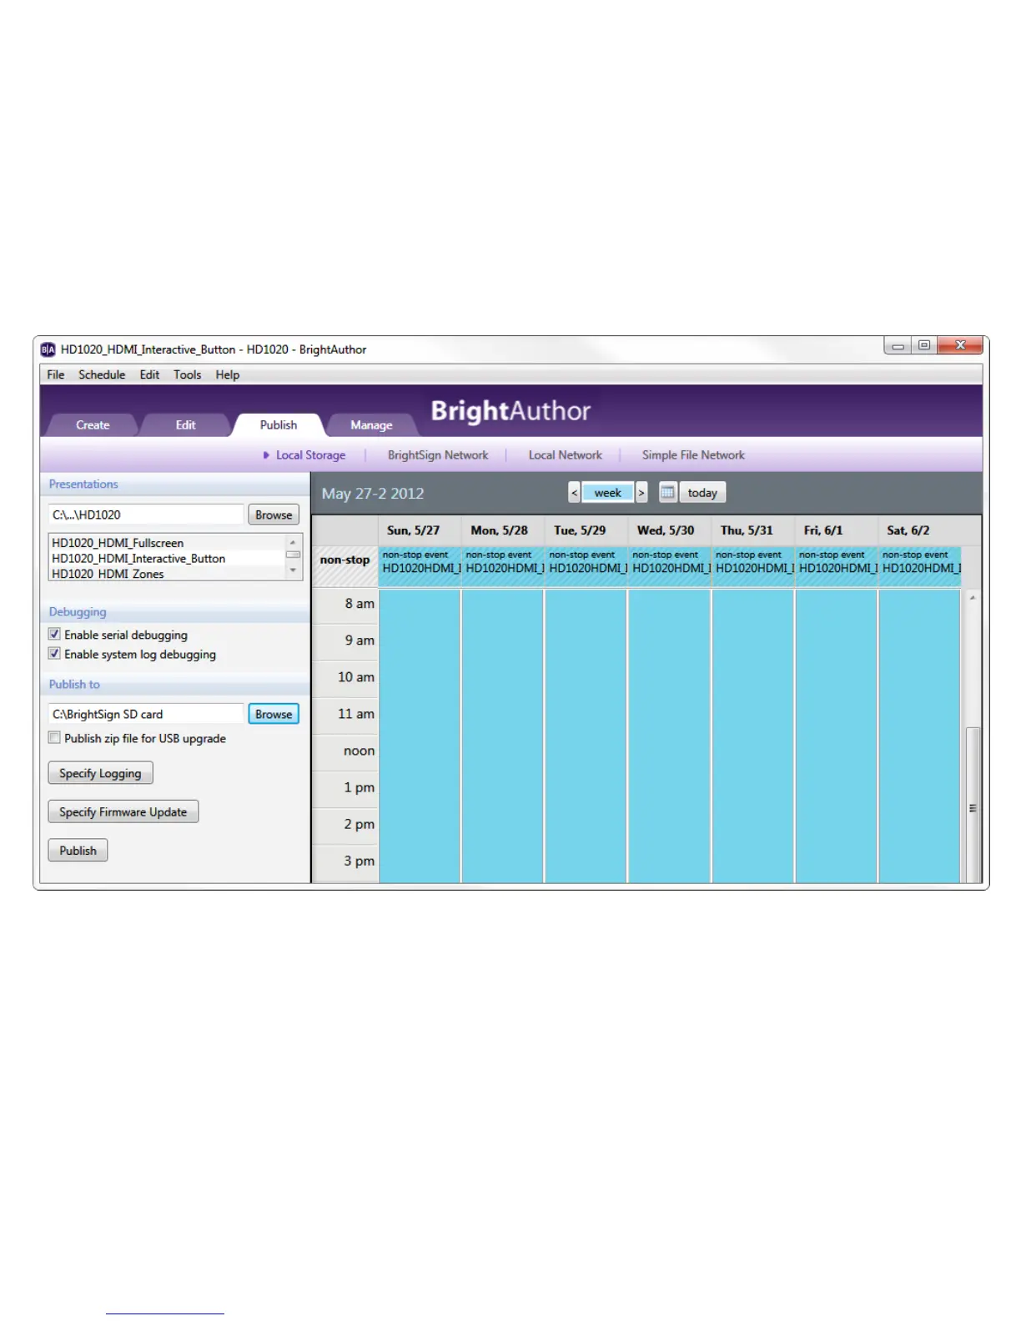The image size is (1021, 1321).
Task: Click the presentation list scrollbar thumb
Action: [293, 555]
